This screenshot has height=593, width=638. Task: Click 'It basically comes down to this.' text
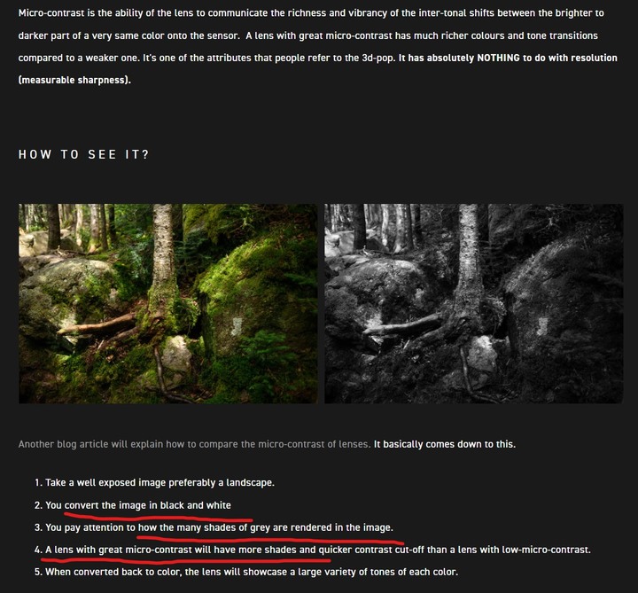(445, 444)
